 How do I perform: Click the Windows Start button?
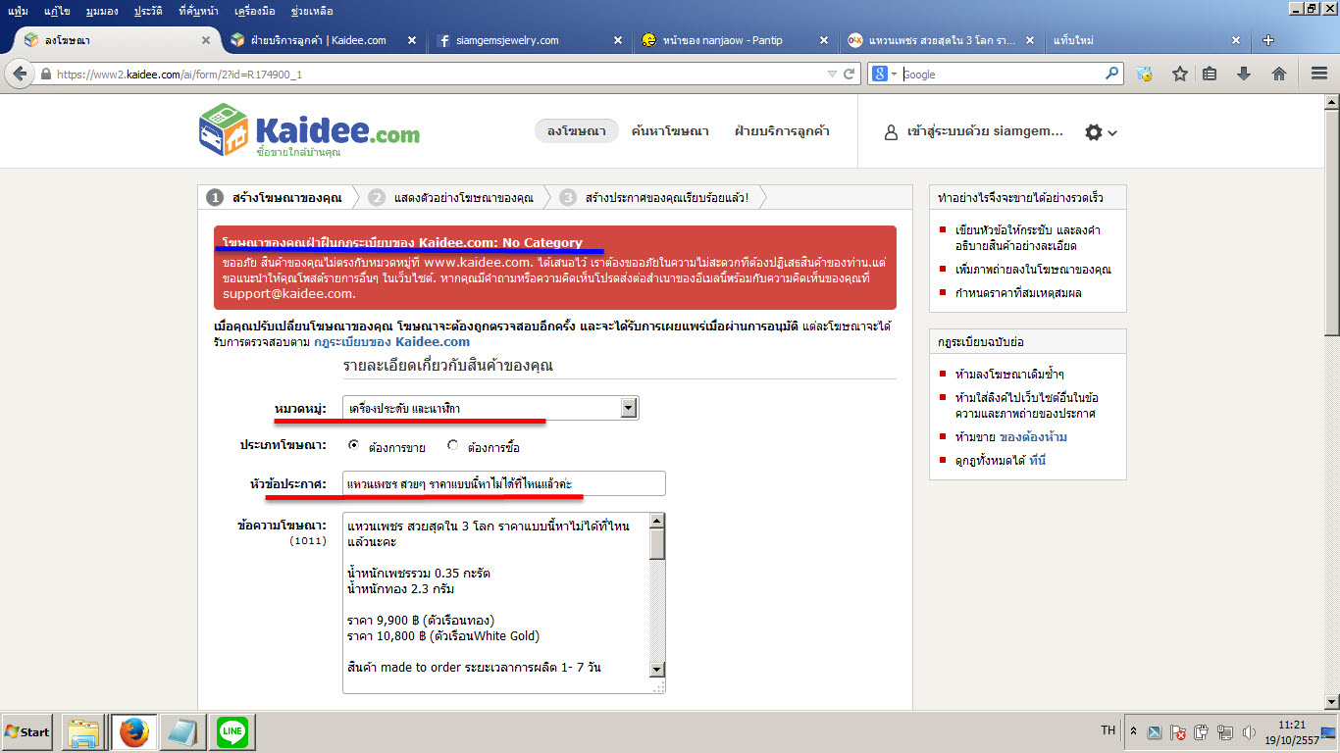click(x=26, y=732)
